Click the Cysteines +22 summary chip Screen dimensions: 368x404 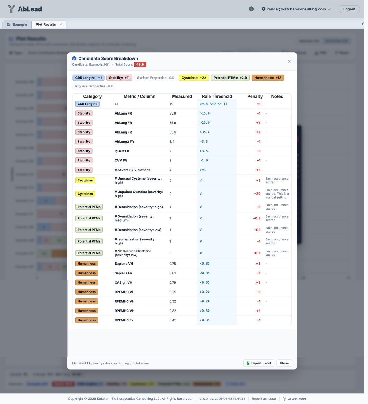click(x=194, y=78)
